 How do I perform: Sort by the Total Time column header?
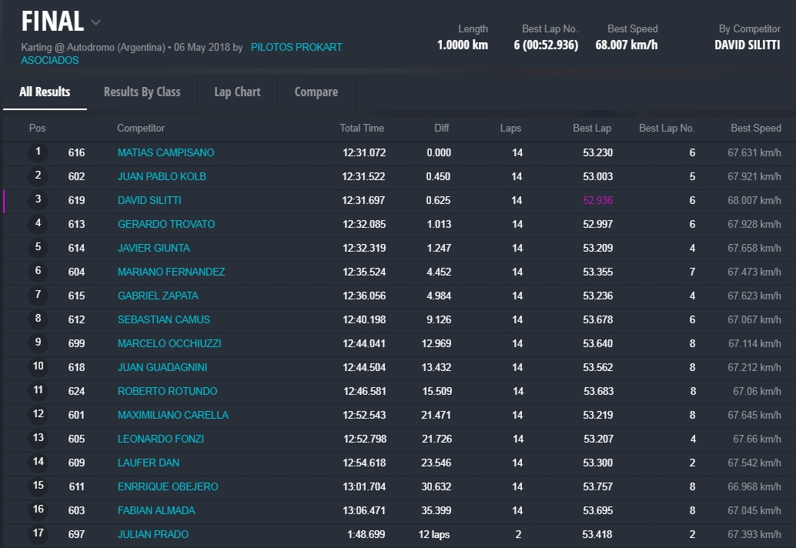point(362,128)
